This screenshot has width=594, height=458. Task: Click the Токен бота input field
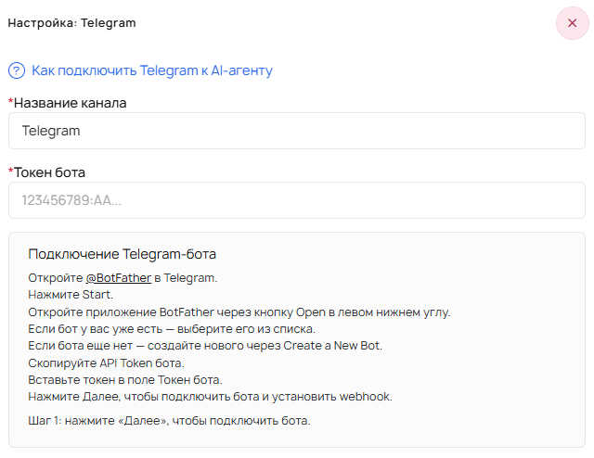[x=297, y=200]
